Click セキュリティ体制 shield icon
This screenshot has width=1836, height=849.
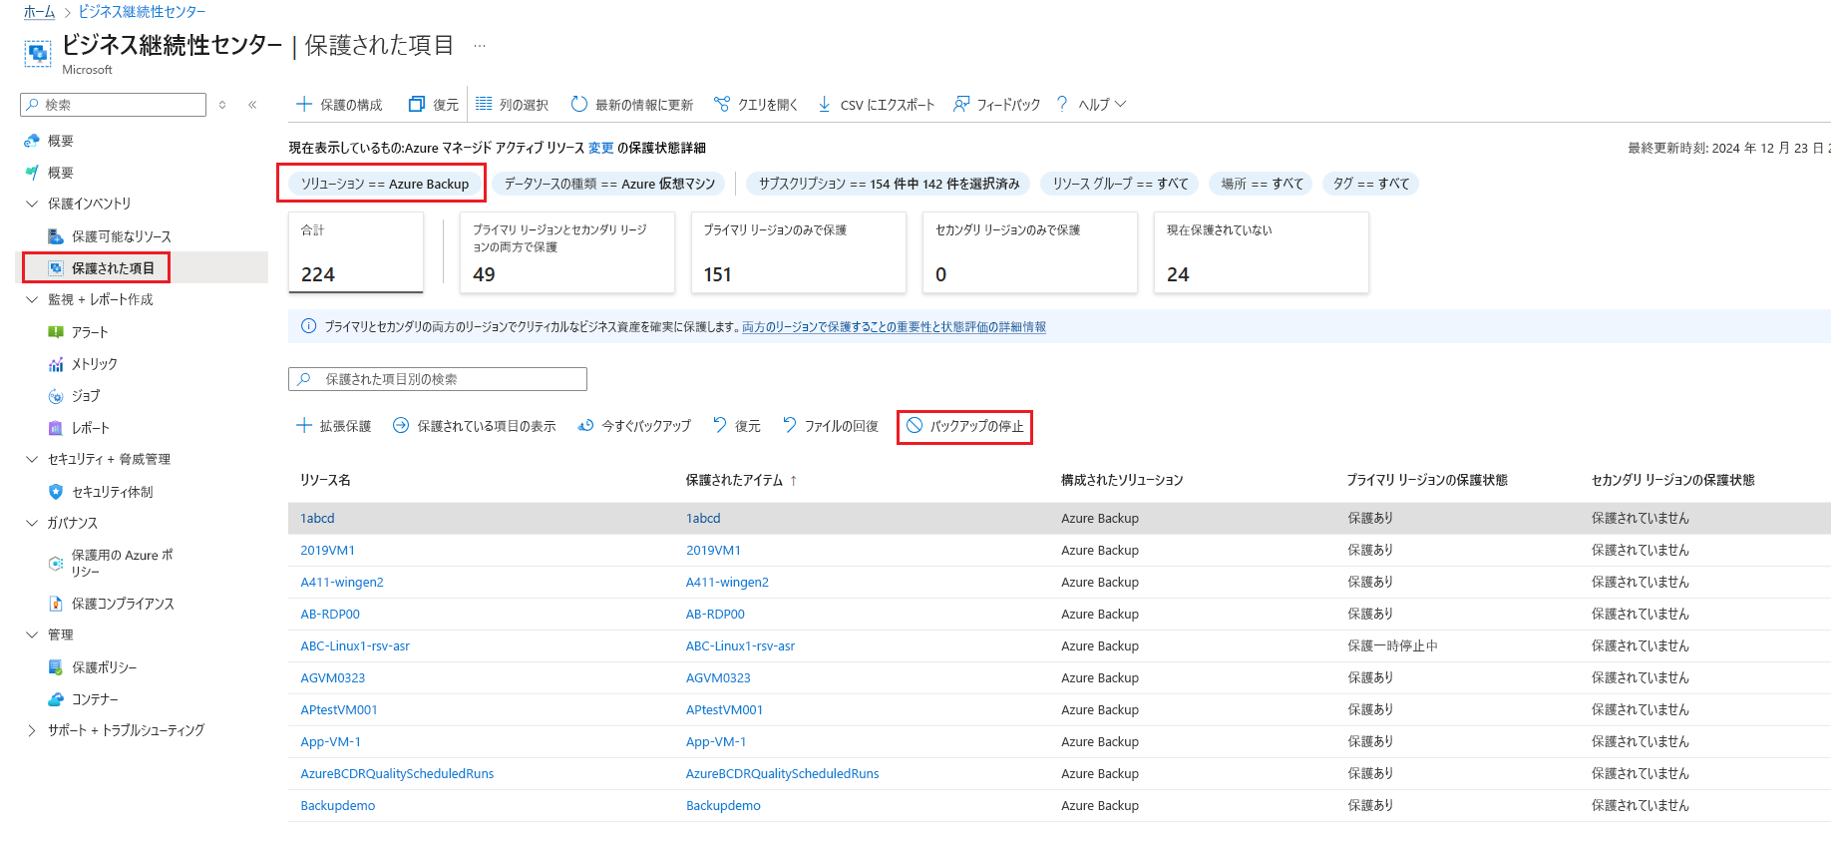(x=56, y=492)
